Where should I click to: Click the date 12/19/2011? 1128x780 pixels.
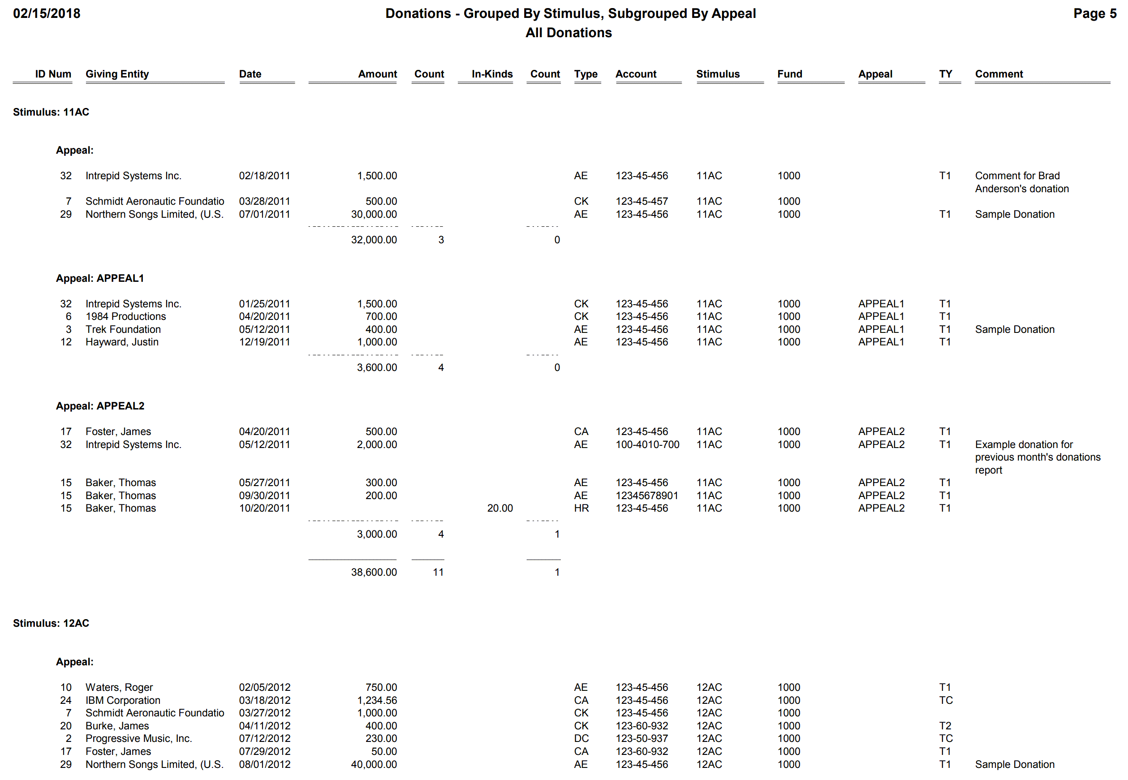point(264,342)
